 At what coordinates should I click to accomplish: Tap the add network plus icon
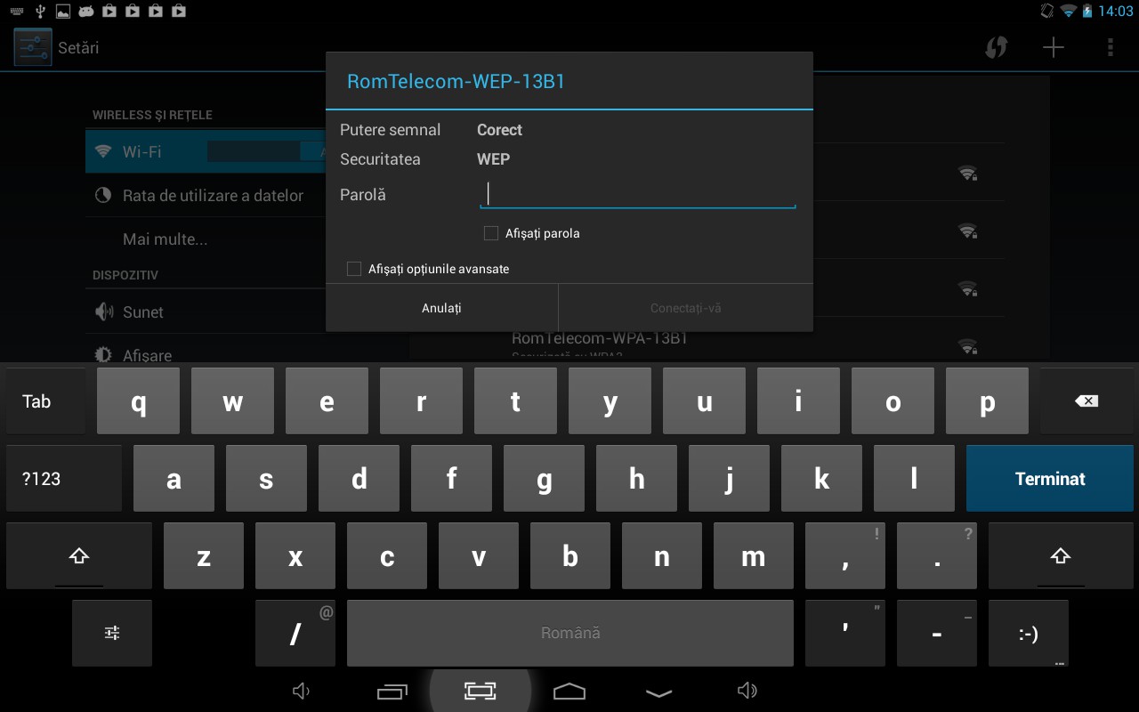click(x=1053, y=48)
